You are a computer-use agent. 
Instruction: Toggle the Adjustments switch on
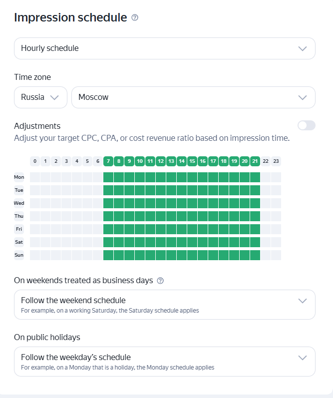coord(307,125)
